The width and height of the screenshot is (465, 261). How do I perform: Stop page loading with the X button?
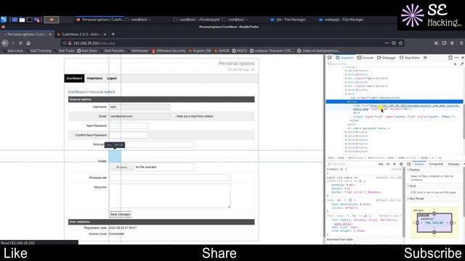pos(20,43)
